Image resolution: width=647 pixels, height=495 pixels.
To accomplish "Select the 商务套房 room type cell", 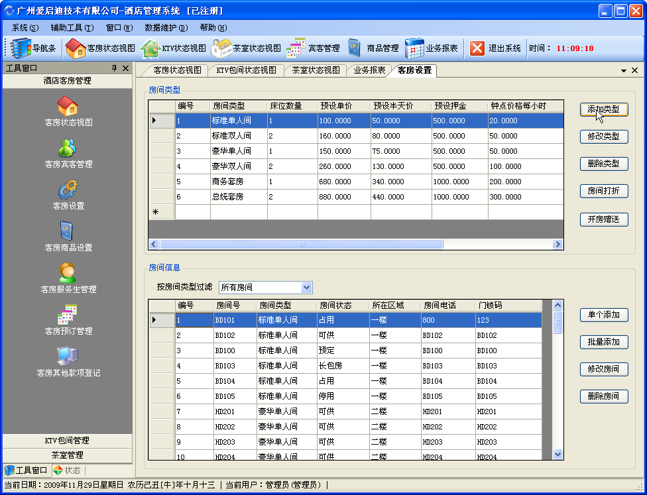I will 239,182.
